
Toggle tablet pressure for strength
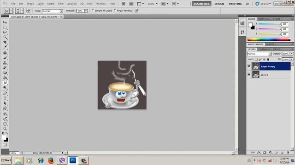coord(136,11)
